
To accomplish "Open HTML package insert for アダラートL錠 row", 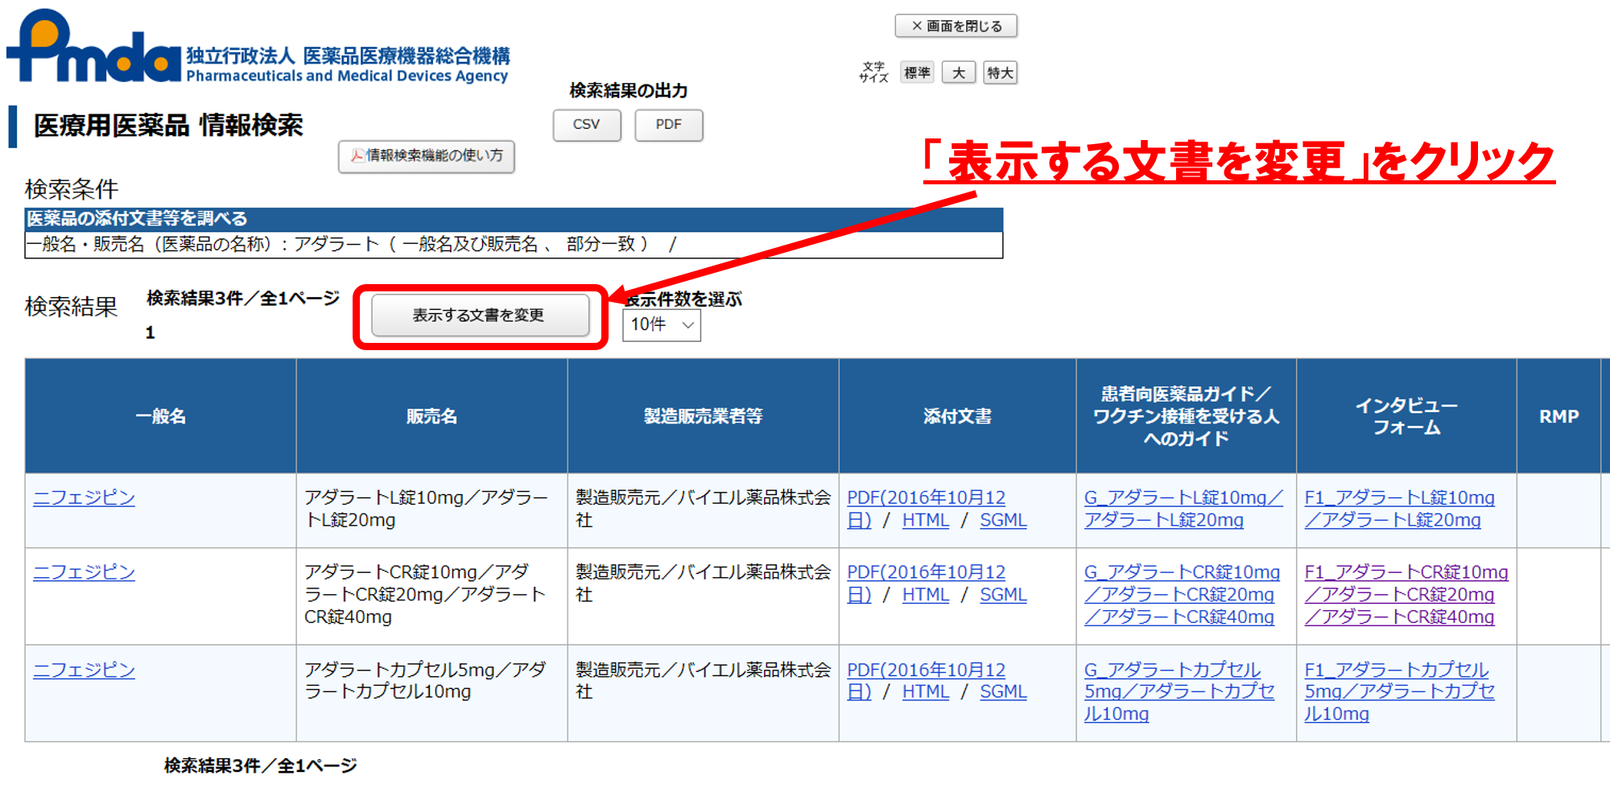I will (x=926, y=520).
